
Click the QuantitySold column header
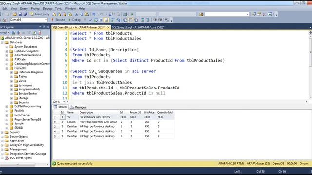point(165,112)
